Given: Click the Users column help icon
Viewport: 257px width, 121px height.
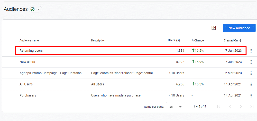Looking at the screenshot, I should (x=178, y=40).
